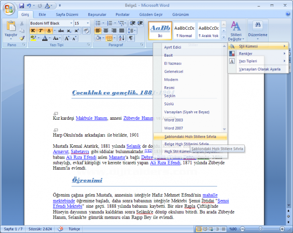Switch to the Sayfa Düzeni tab

coord(67,14)
